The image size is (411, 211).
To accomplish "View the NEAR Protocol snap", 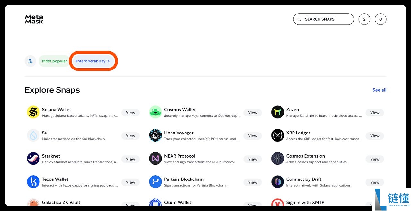I will click(253, 159).
